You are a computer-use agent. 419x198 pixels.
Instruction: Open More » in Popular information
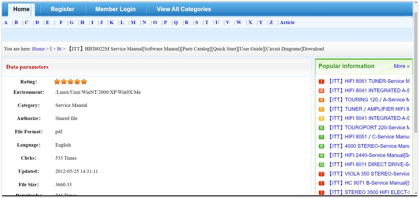coord(401,66)
